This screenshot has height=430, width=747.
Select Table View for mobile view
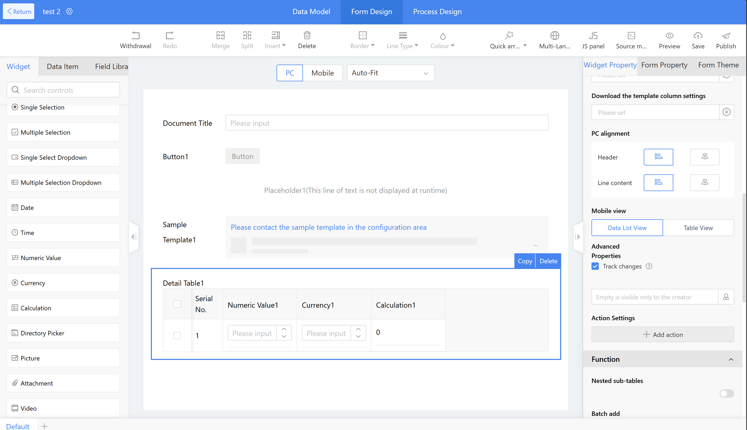(698, 228)
